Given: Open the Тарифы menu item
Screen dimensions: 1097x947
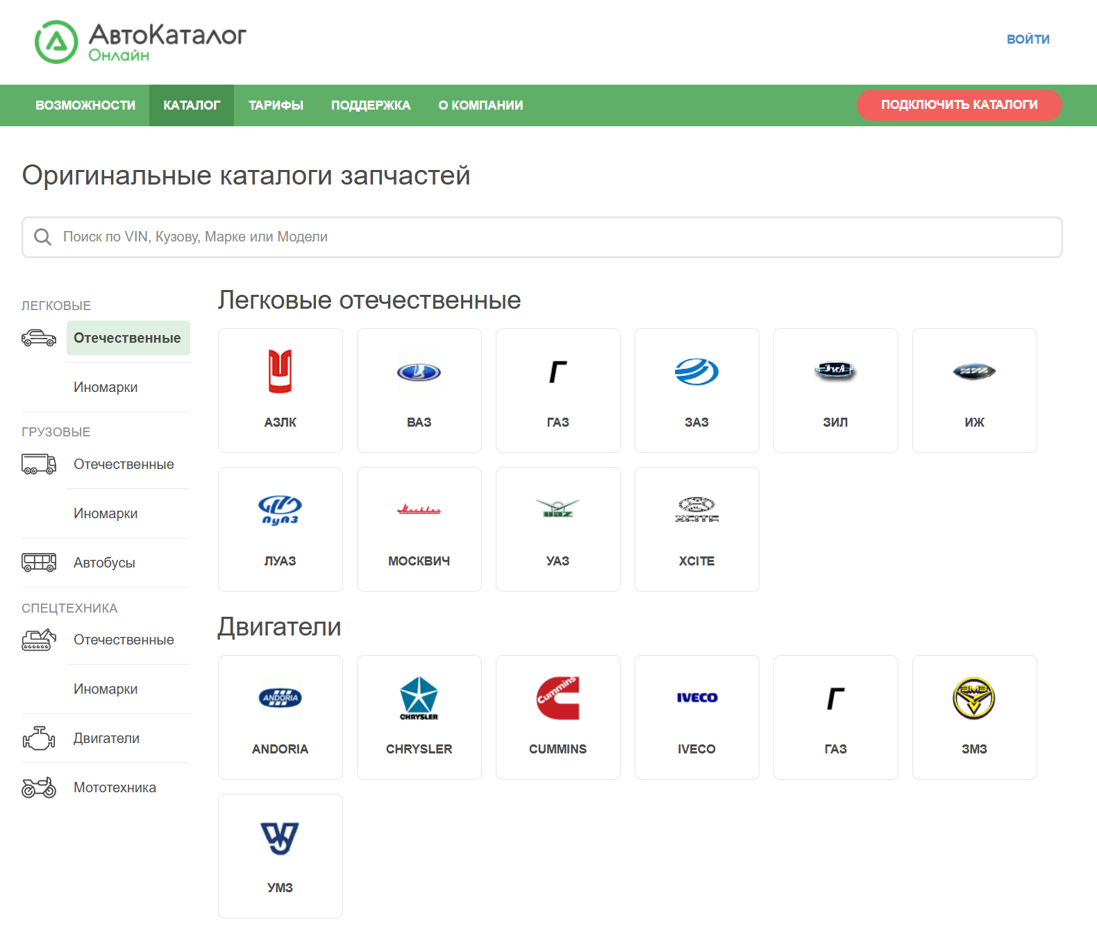Looking at the screenshot, I should (276, 105).
